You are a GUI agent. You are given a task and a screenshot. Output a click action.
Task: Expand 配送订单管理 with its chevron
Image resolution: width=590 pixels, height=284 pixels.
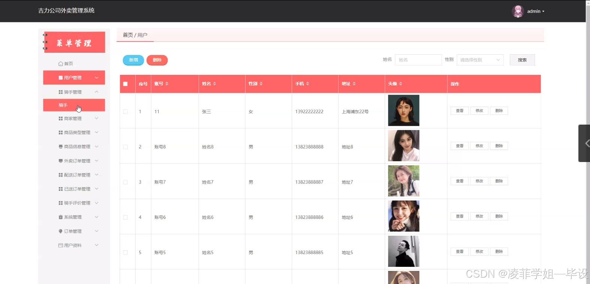point(97,175)
